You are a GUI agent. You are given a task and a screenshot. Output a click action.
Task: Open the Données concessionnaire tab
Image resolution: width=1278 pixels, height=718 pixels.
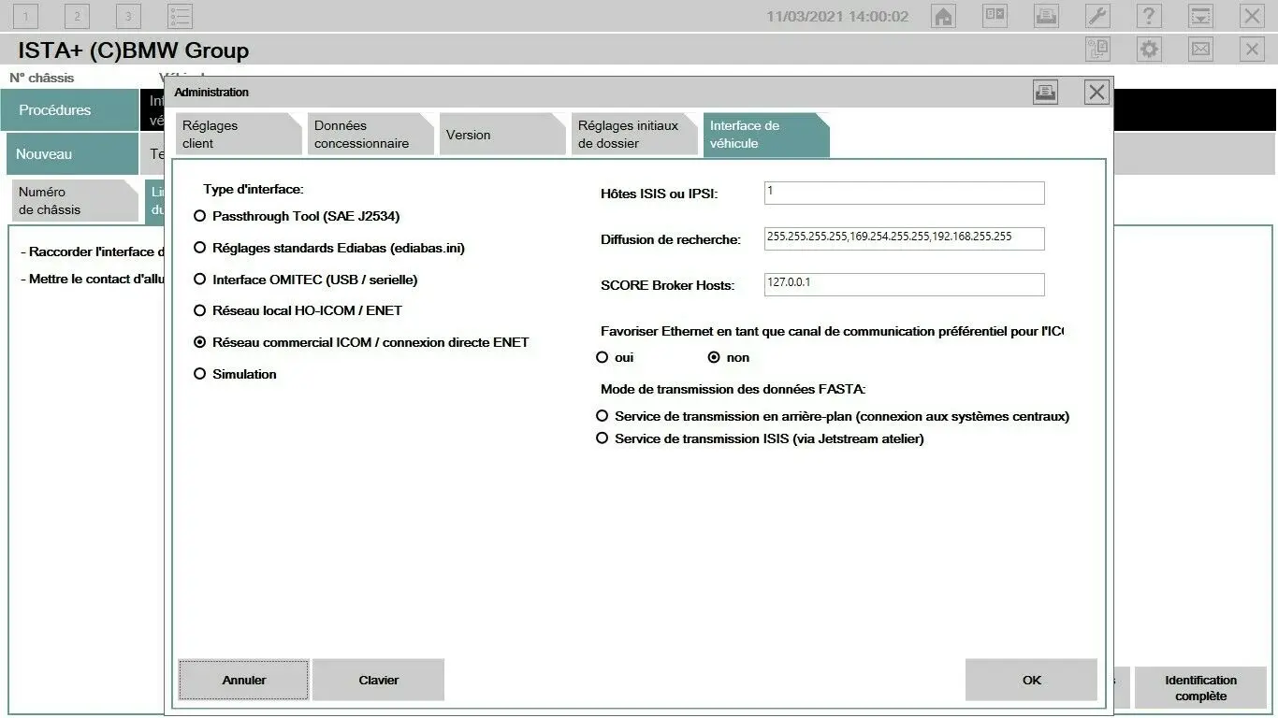tap(372, 135)
